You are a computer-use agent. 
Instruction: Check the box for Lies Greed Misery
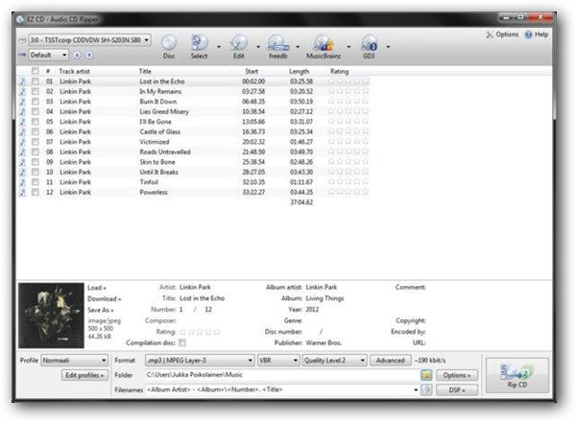click(35, 111)
